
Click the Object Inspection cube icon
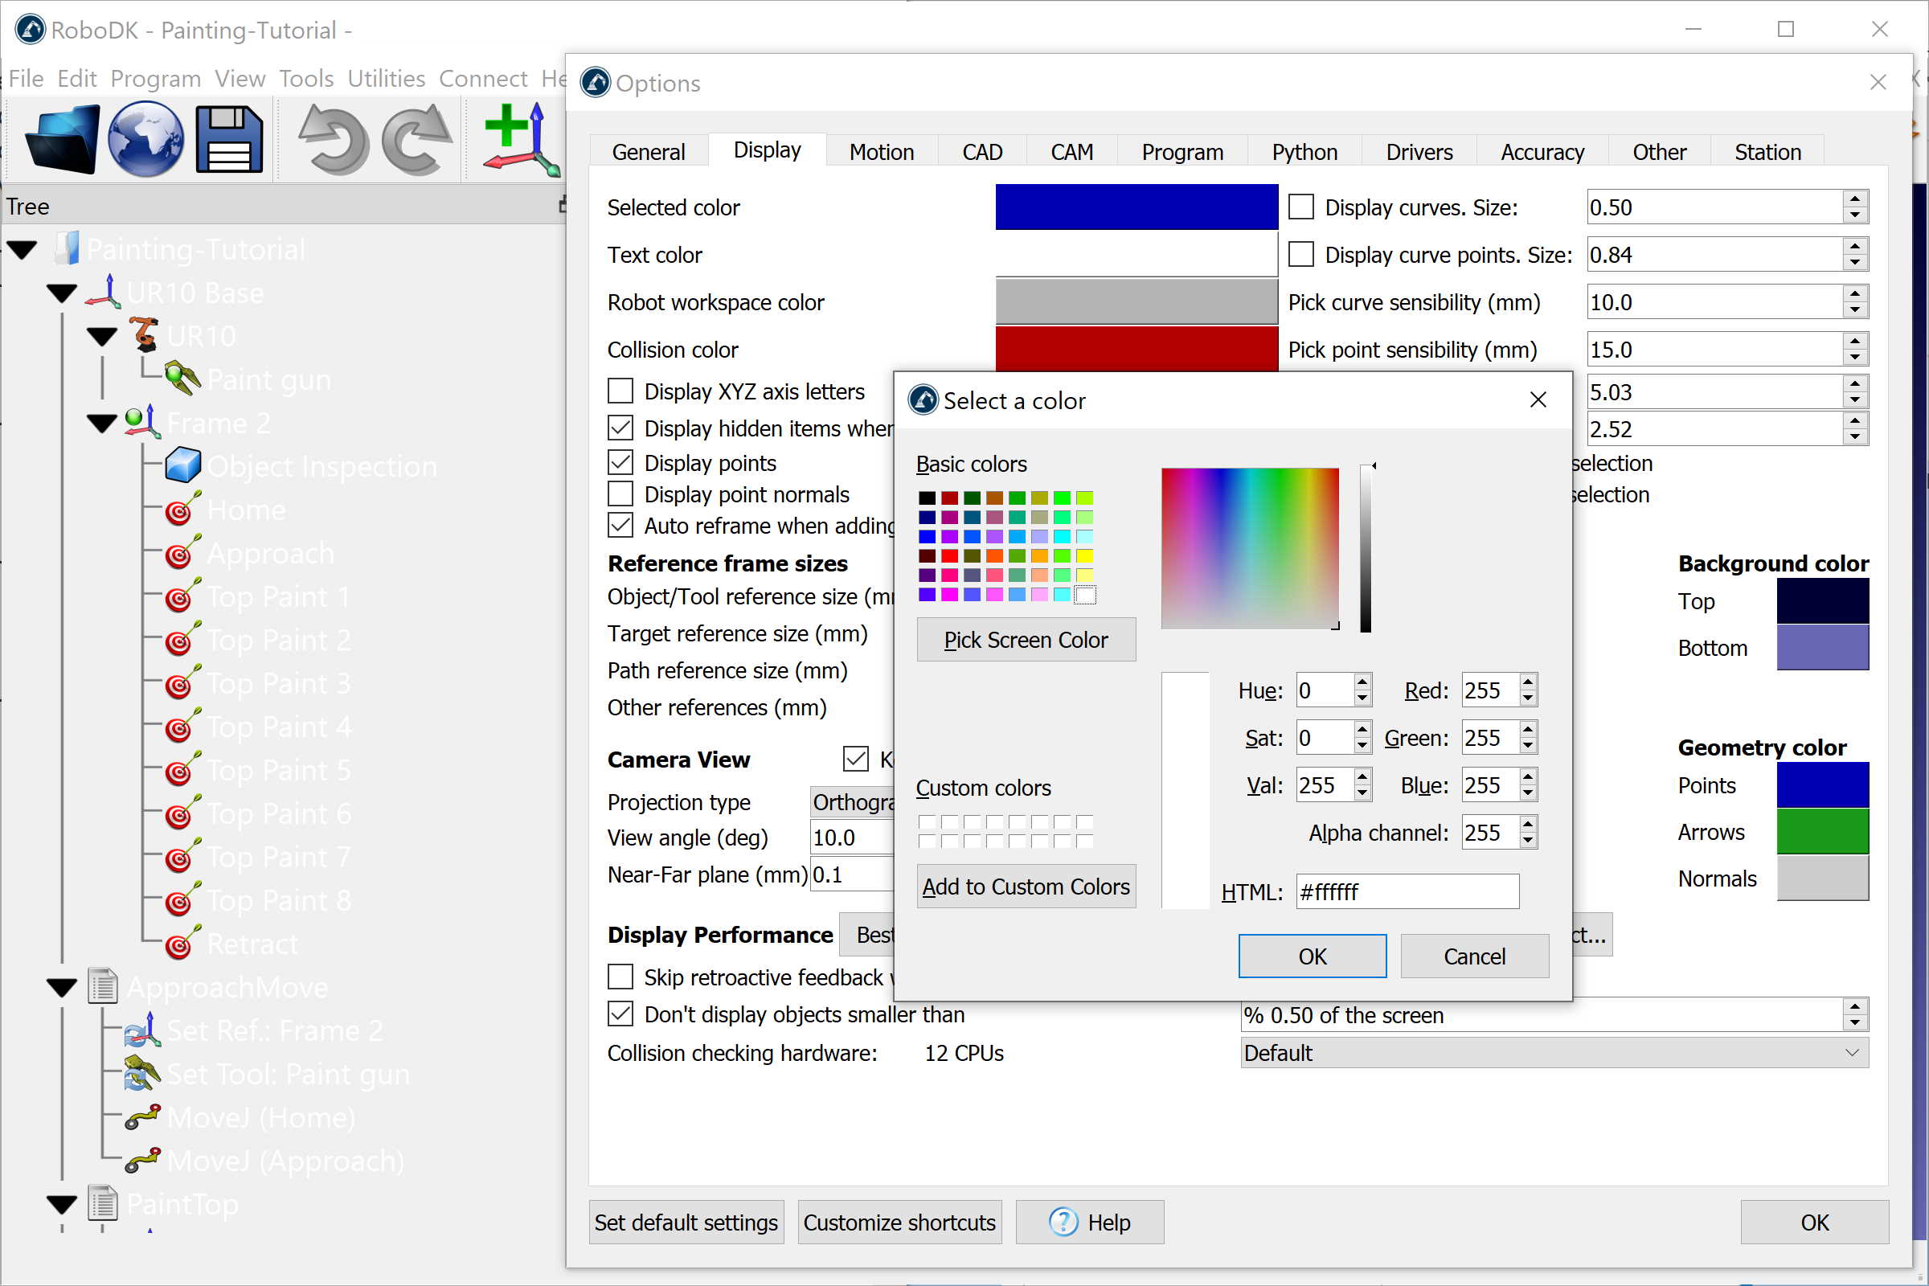[x=182, y=466]
